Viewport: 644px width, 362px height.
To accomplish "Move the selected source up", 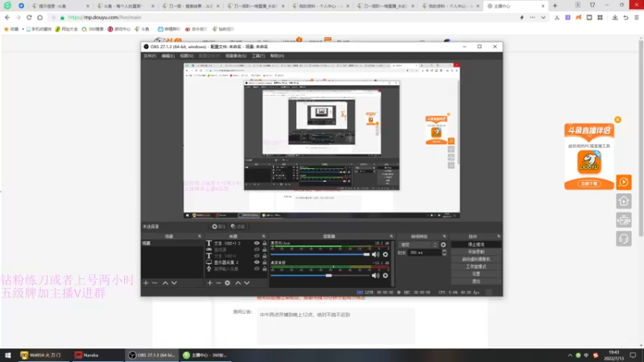I will tap(237, 283).
